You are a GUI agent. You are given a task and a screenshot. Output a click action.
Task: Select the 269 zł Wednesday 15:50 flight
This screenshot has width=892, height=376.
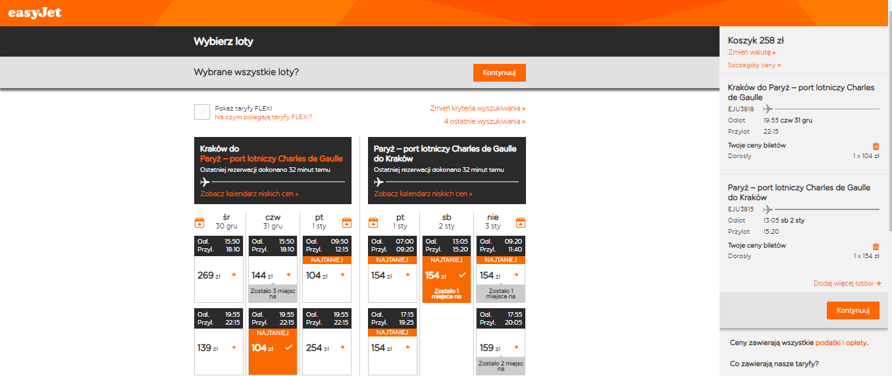click(x=219, y=269)
